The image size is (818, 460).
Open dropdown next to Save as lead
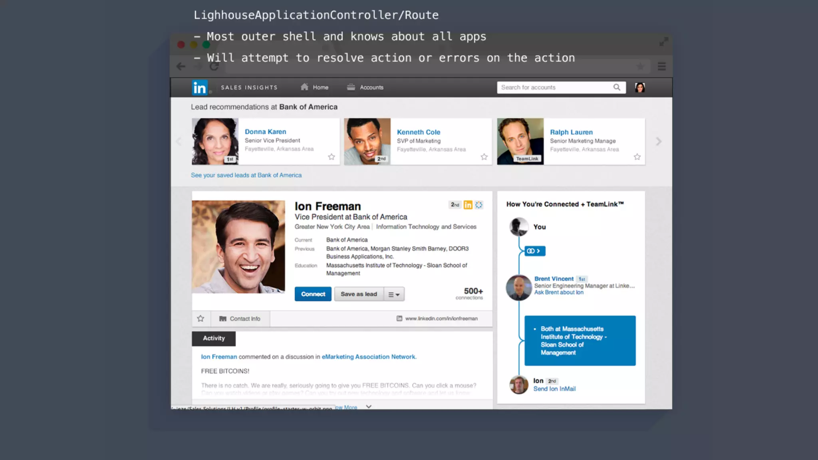point(394,294)
